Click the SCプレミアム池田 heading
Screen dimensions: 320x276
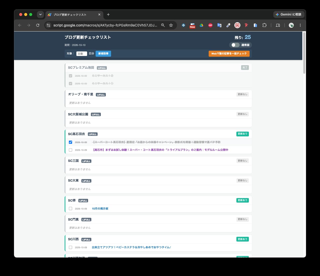coord(81,67)
